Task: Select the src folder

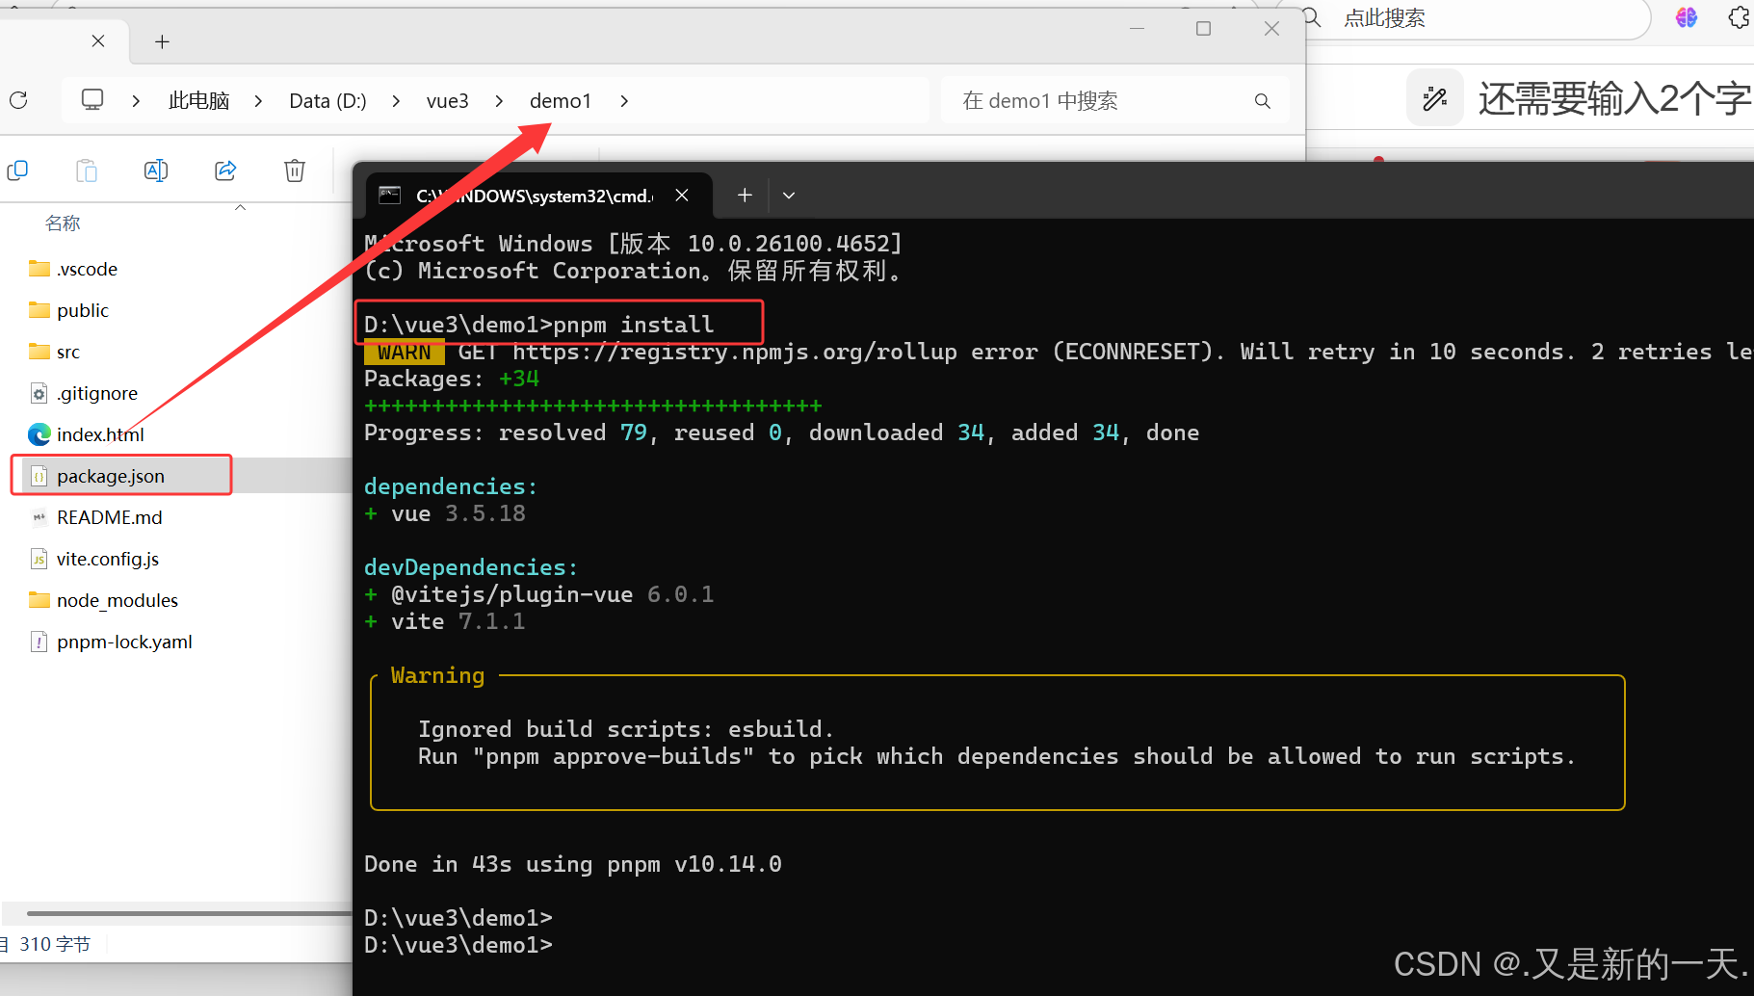Action: click(x=68, y=352)
